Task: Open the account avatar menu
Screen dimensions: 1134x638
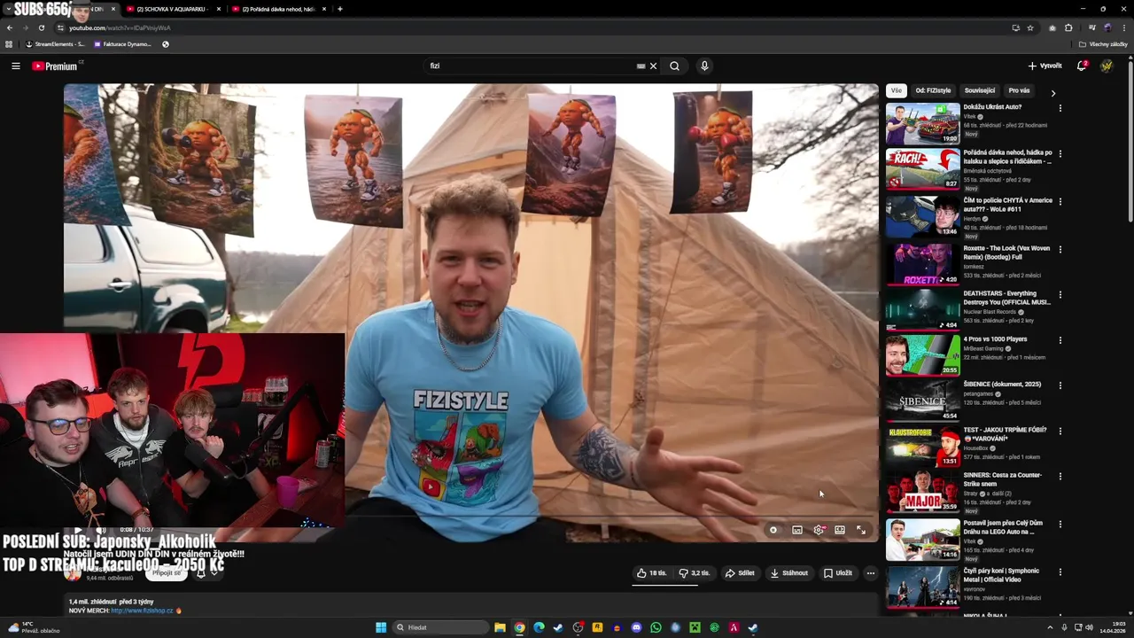Action: pos(1107,66)
